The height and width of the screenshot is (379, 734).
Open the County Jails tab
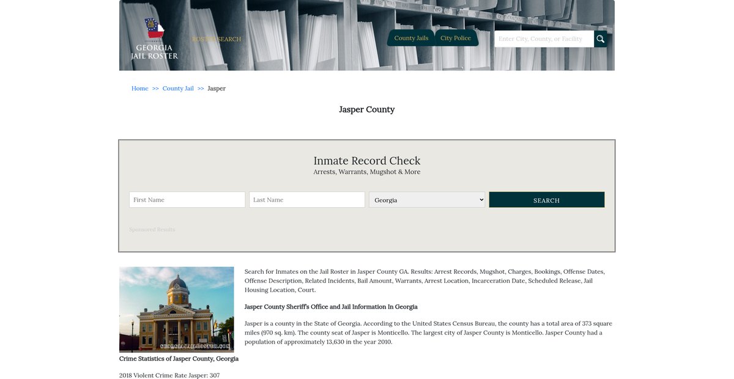pos(411,38)
